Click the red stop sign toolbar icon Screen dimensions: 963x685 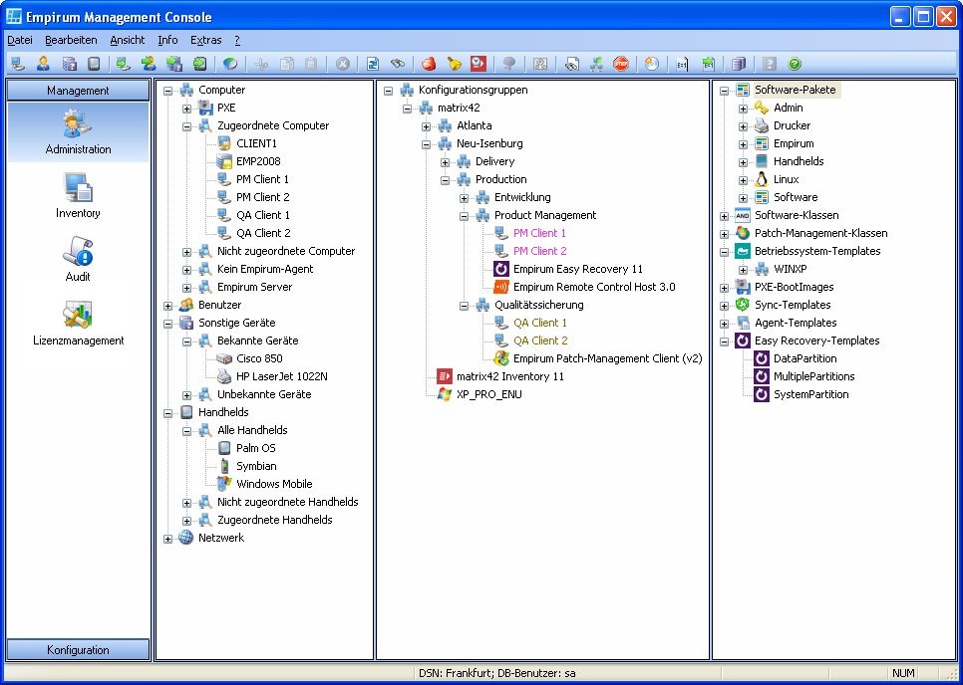(621, 64)
